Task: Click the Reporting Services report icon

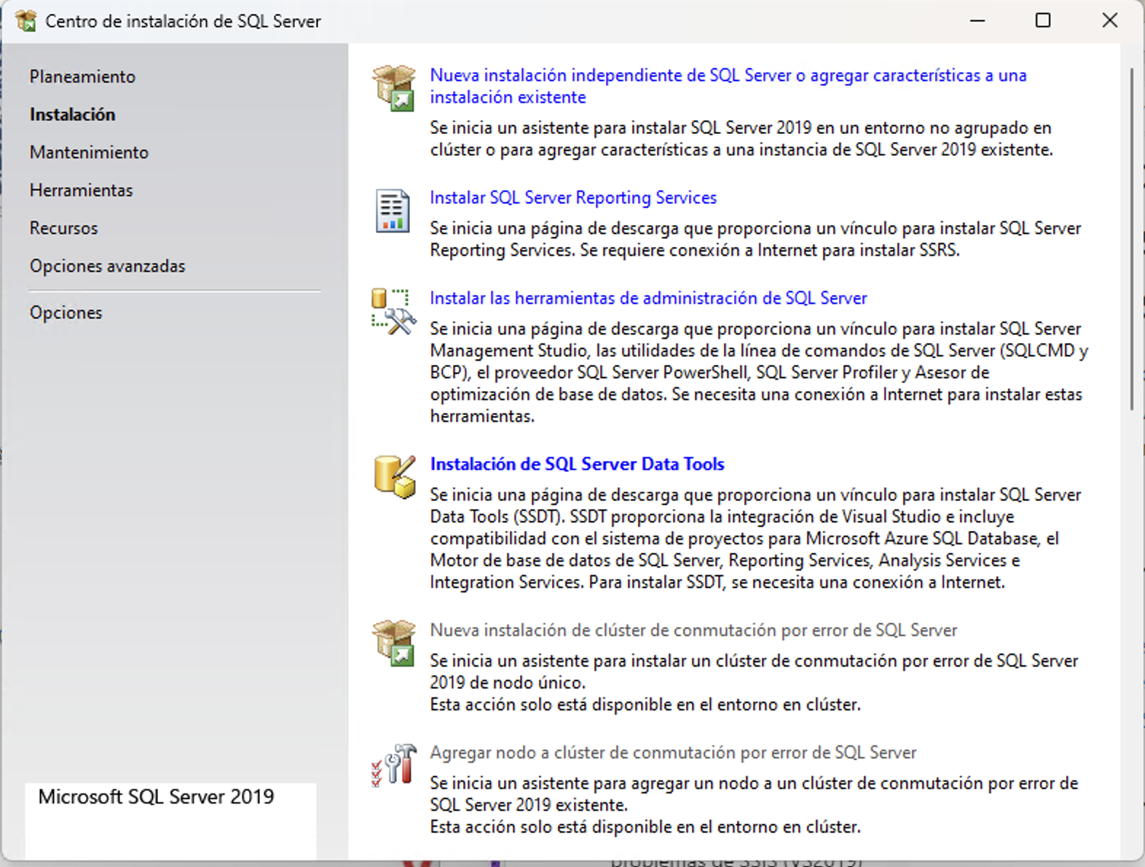Action: (x=393, y=211)
